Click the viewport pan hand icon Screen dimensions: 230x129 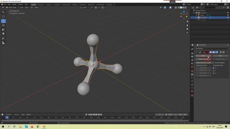(187, 25)
